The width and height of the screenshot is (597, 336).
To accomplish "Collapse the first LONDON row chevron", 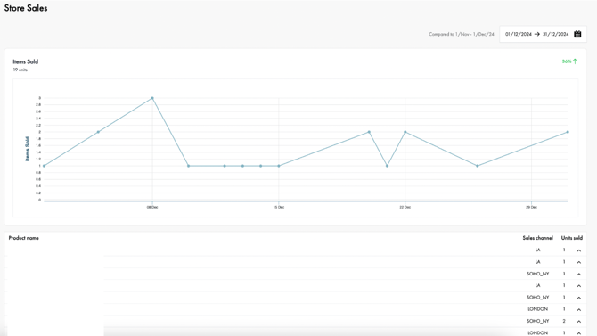I will (578, 309).
